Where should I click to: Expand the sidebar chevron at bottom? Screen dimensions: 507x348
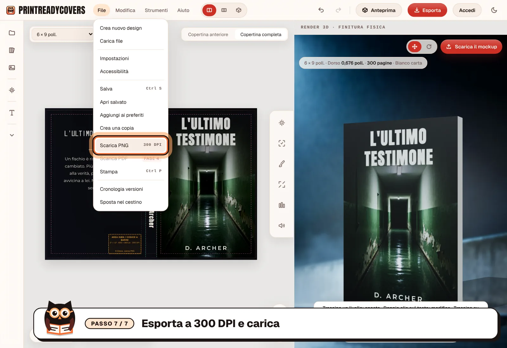pyautogui.click(x=12, y=135)
